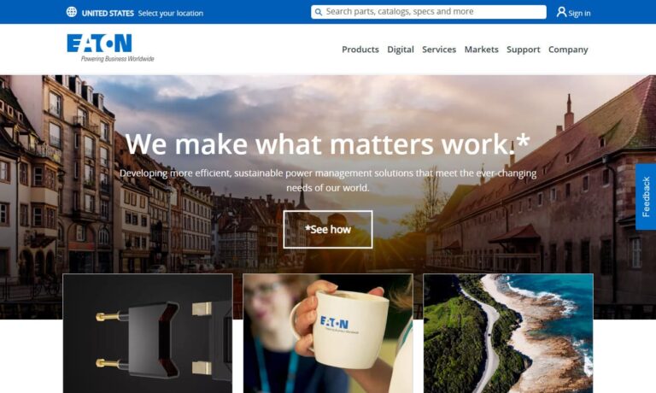Screen dimensions: 656x393
Task: Expand the Markets navigation menu
Action: [481, 50]
